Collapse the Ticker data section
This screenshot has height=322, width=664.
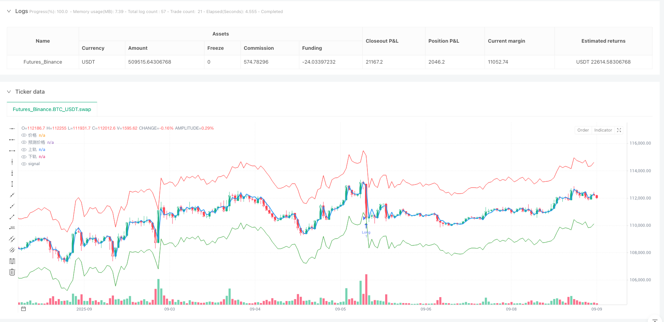9,92
